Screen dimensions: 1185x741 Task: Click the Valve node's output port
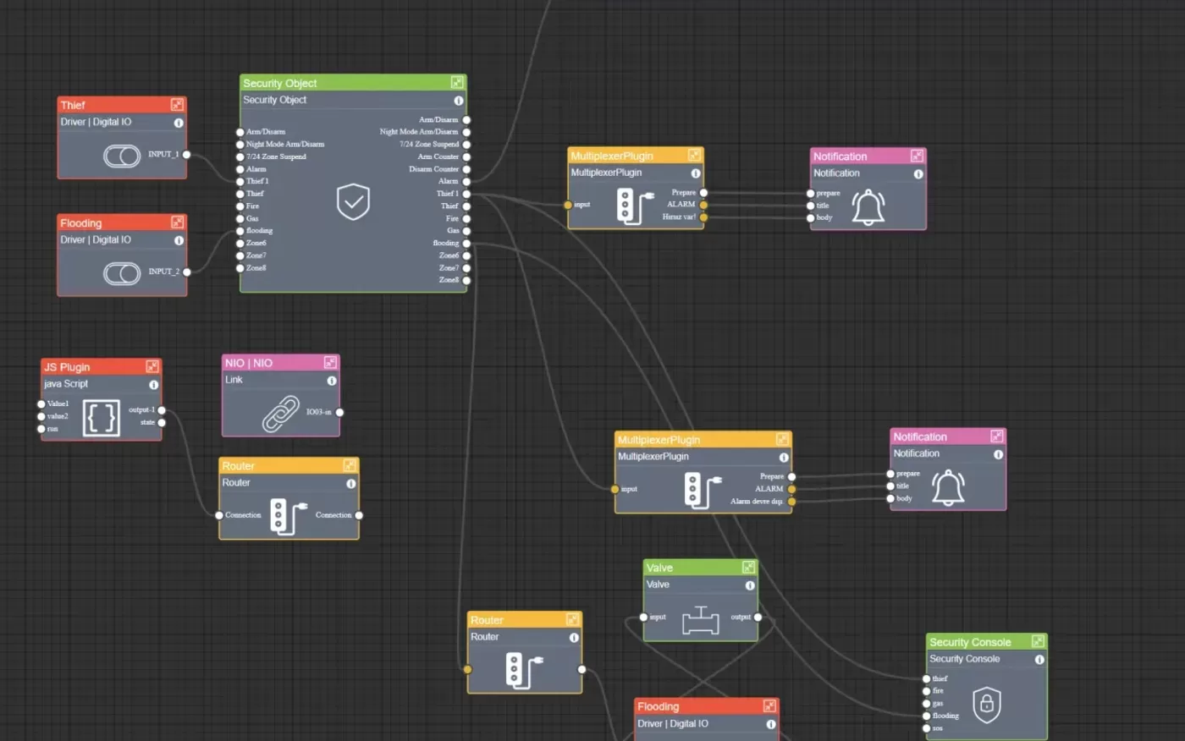[758, 617]
